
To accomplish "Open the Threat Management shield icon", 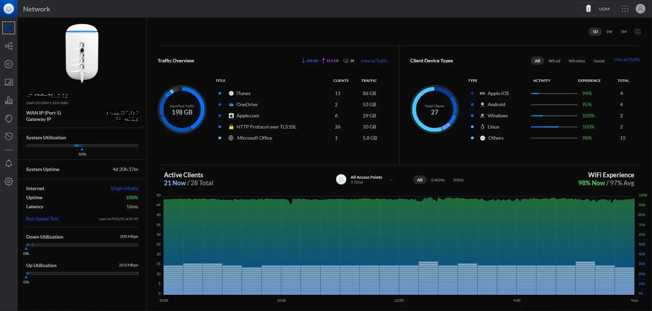I will click(9, 136).
